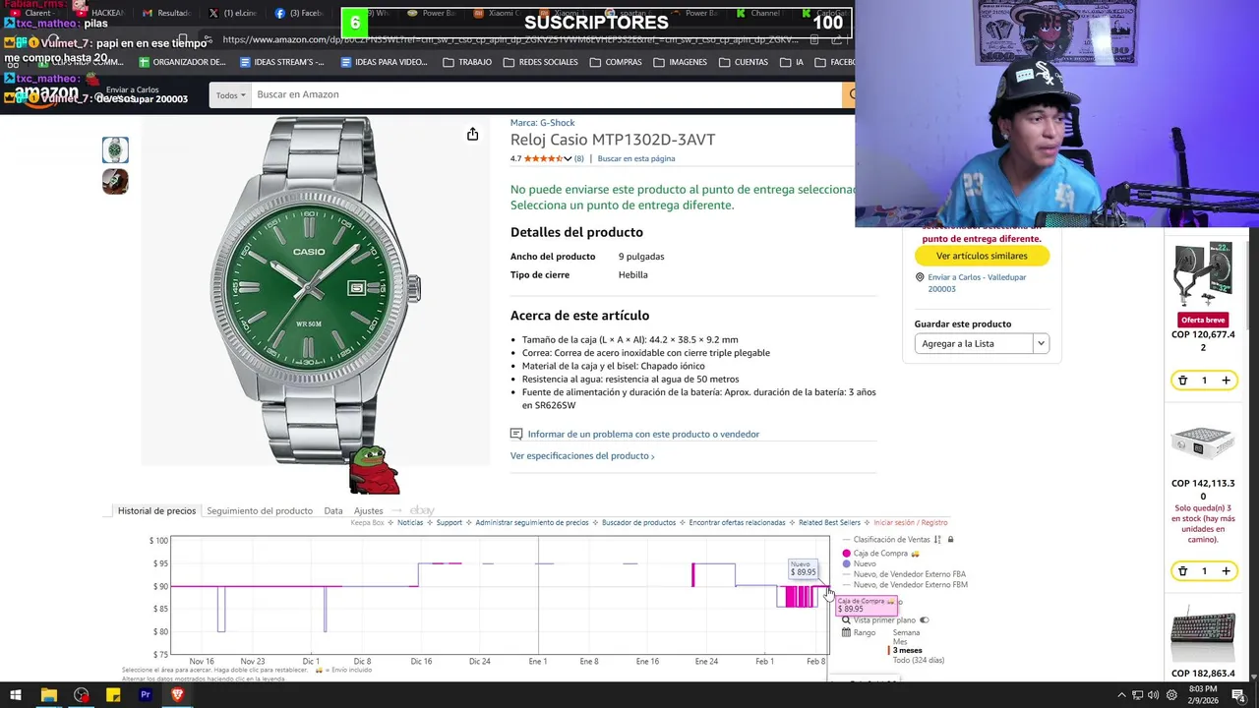
Task: Open the IMAGENES bookmarks folder
Action: [680, 62]
